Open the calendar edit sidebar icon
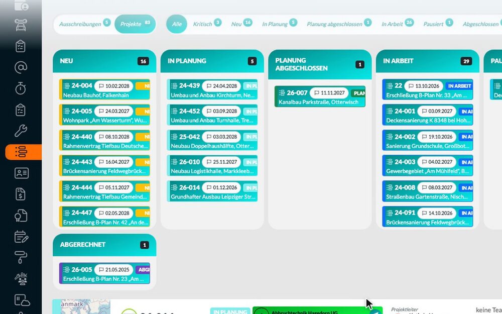Viewport: 502px width, 314px height. 22,237
